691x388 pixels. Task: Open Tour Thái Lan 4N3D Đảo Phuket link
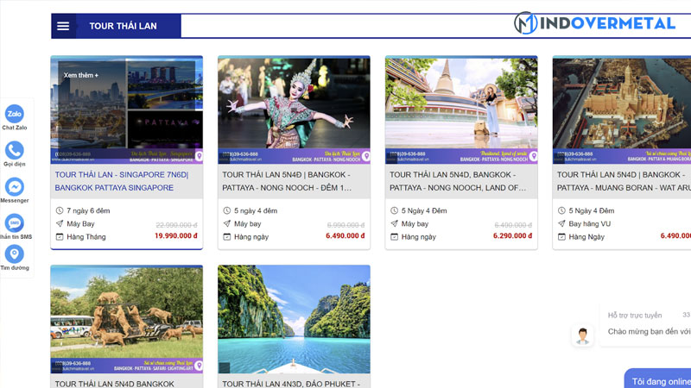coord(291,384)
